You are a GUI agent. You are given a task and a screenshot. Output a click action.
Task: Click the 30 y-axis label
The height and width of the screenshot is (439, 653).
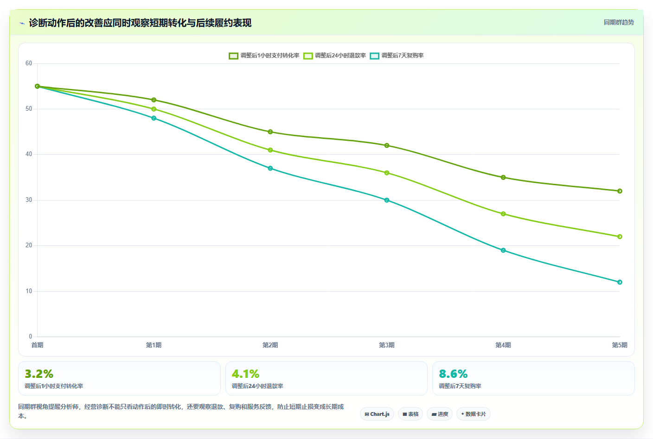click(x=29, y=200)
